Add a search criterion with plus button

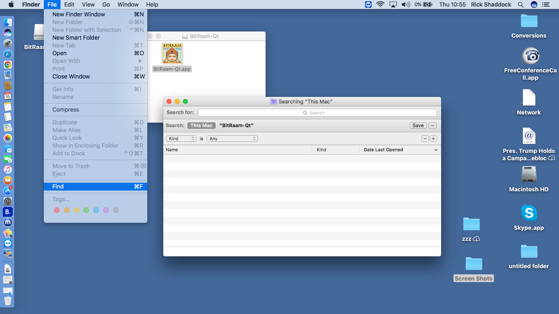pyautogui.click(x=433, y=139)
